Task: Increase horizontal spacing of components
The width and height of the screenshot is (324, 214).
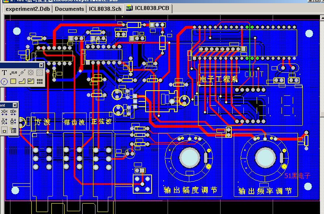Action: (x=4, y=113)
